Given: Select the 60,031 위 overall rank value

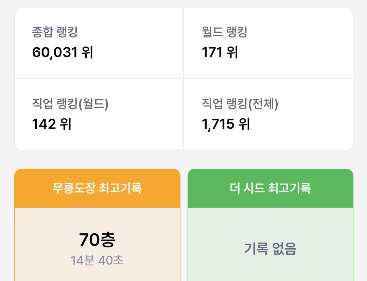Looking at the screenshot, I should point(63,52).
